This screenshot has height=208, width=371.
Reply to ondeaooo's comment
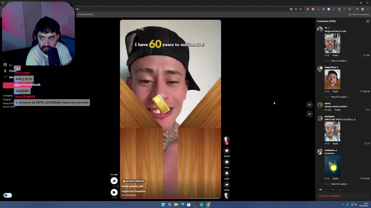tap(335, 179)
